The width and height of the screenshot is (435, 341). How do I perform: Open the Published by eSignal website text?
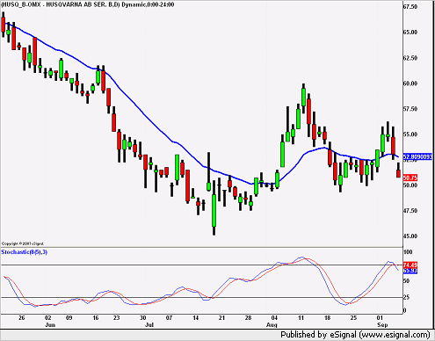click(355, 335)
